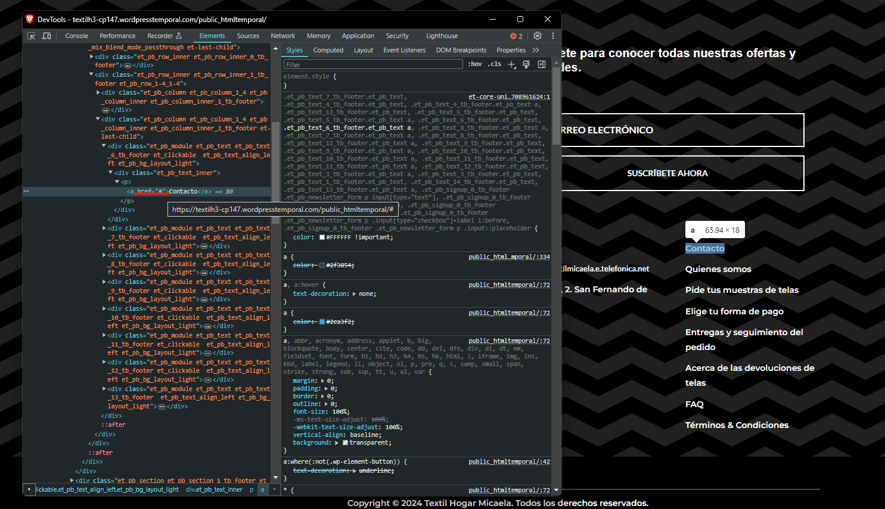Open DevTools settings gear
Viewport: 885px width, 509px height.
click(x=538, y=36)
